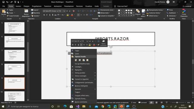Click Copia formato format painter in ribbon
The image size is (194, 109).
click(13, 16)
